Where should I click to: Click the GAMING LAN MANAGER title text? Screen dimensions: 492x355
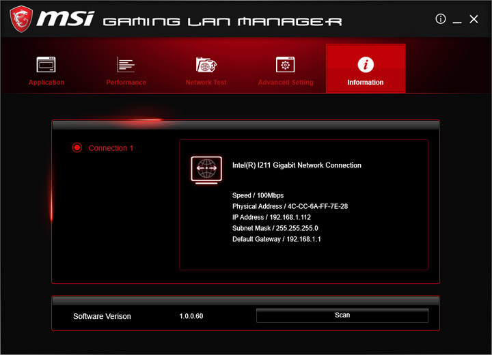click(222, 22)
